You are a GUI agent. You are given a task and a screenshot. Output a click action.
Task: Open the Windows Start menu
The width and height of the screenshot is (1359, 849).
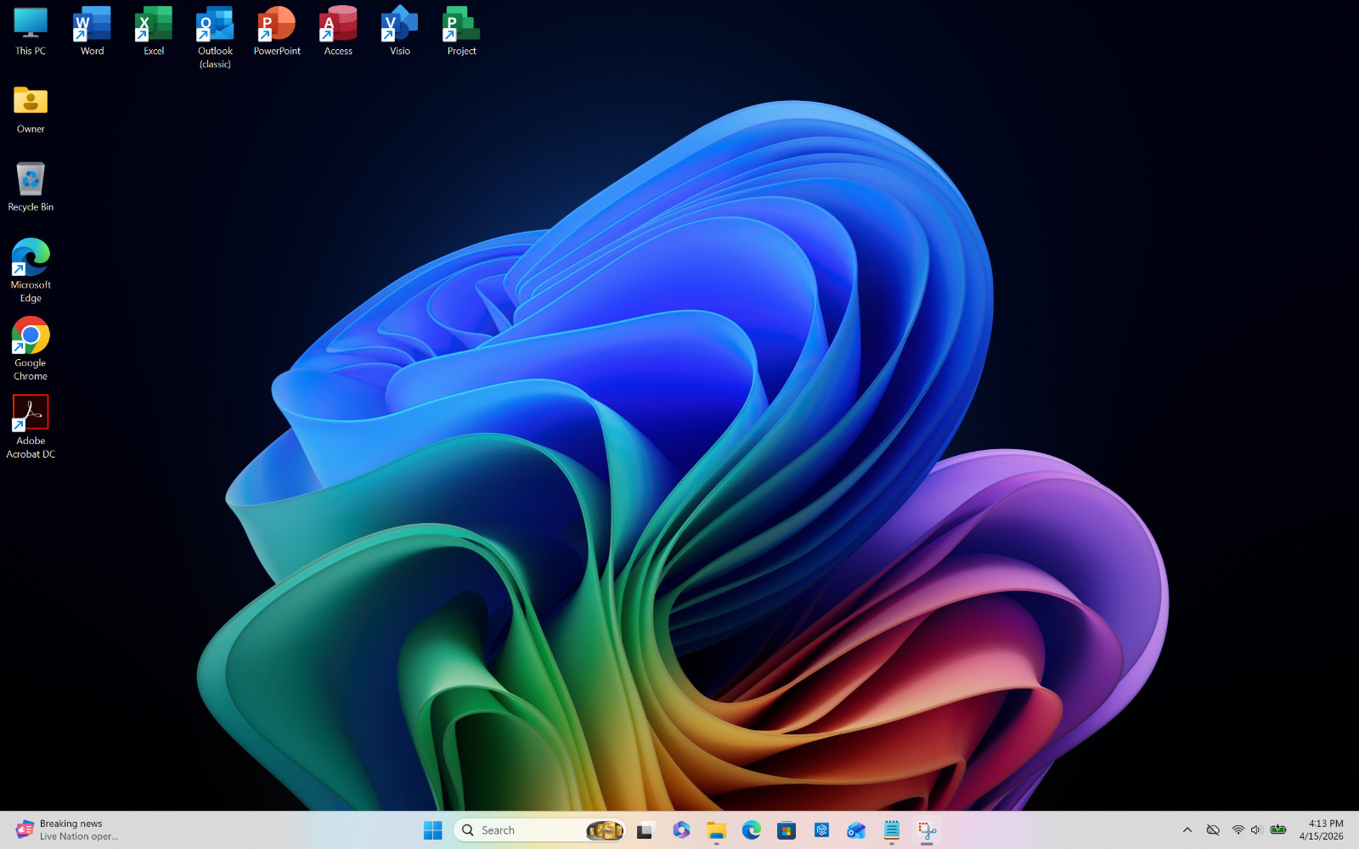(x=432, y=830)
